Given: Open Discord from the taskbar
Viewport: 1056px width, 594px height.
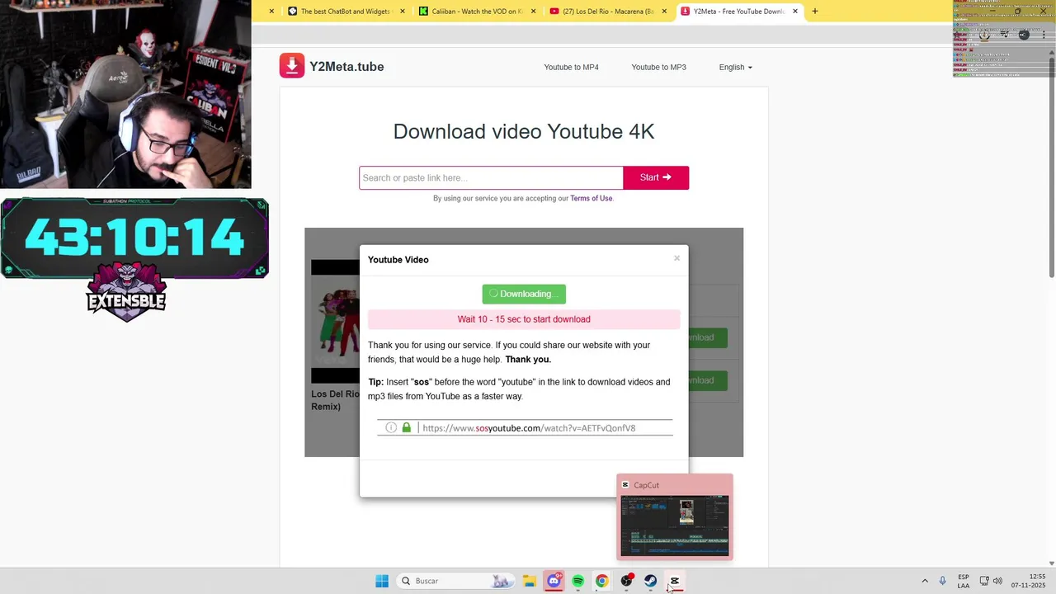Looking at the screenshot, I should point(554,581).
